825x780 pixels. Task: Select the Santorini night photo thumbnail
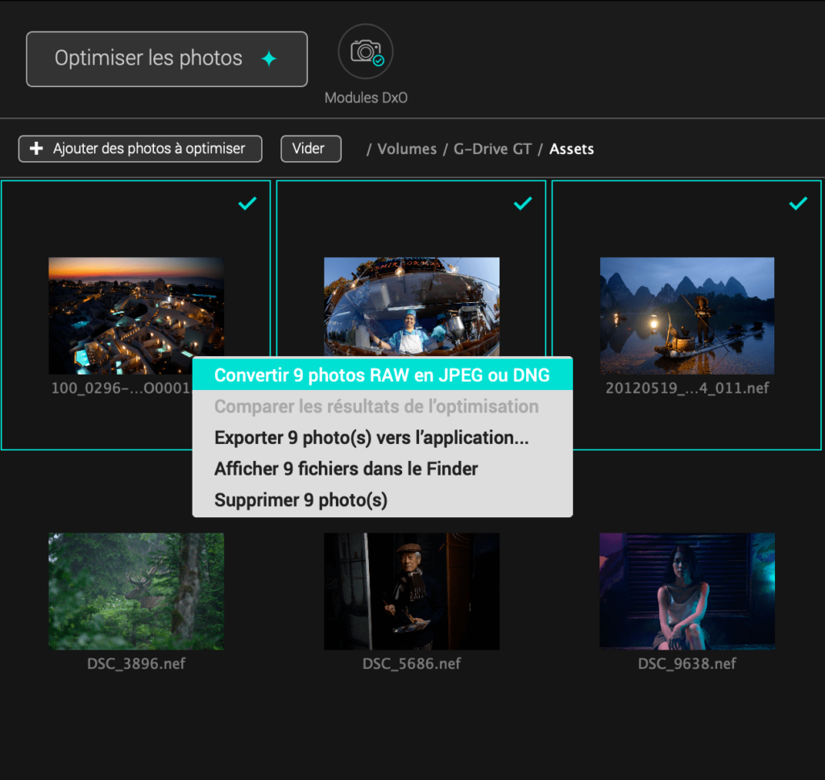(x=136, y=316)
